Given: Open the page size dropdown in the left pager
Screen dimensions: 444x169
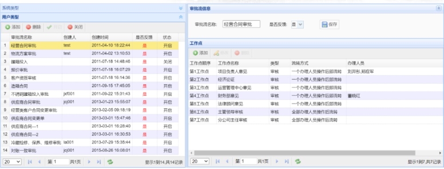Looking at the screenshot, I should [12, 161].
